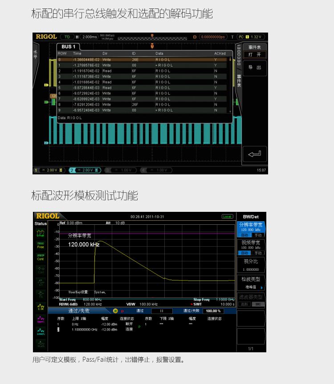334x384 pixels.
Task: Click the event table vertical scrollbar
Action: [230, 85]
